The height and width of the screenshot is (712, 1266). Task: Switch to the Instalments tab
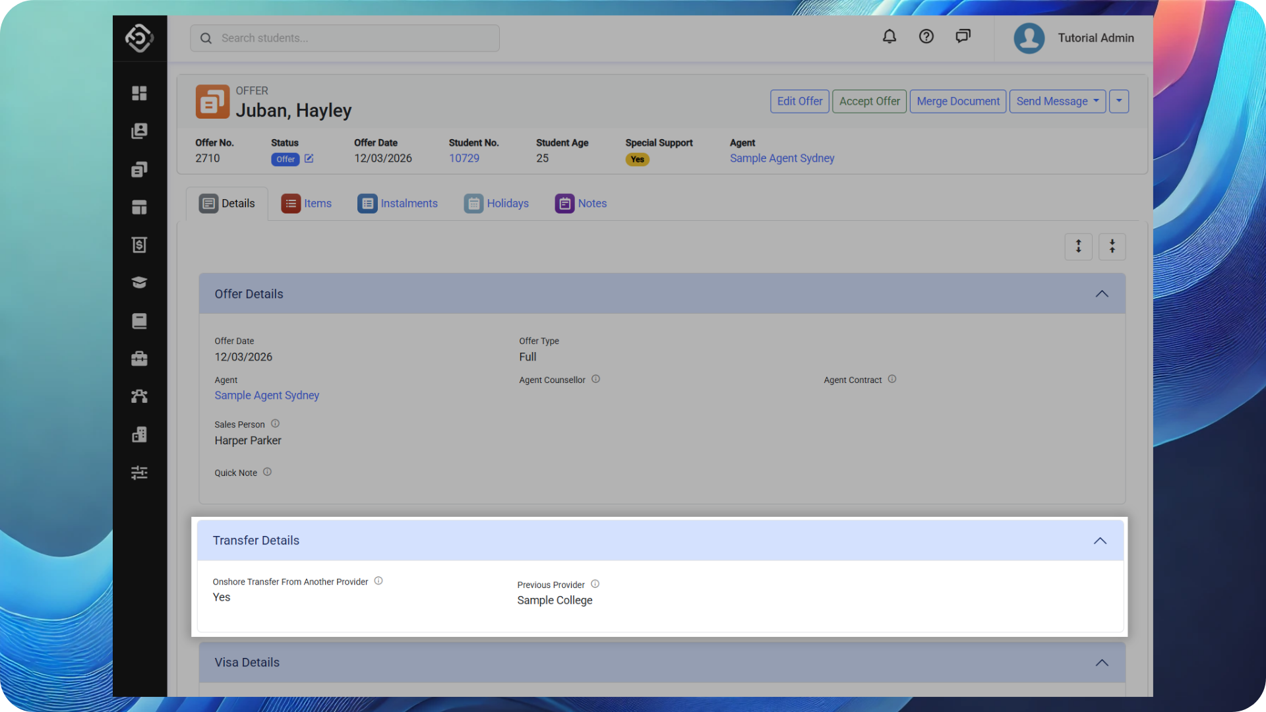pos(398,204)
